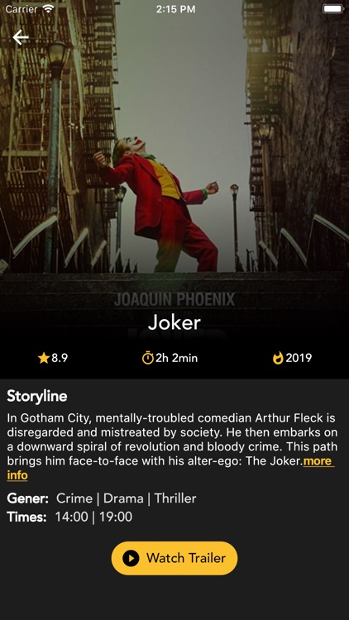Image resolution: width=349 pixels, height=620 pixels.
Task: Select the 19:00 showtime
Action: pos(116,517)
